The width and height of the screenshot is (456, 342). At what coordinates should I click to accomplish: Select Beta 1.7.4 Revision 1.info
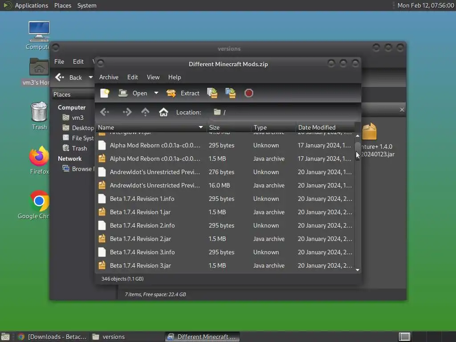coord(225,199)
